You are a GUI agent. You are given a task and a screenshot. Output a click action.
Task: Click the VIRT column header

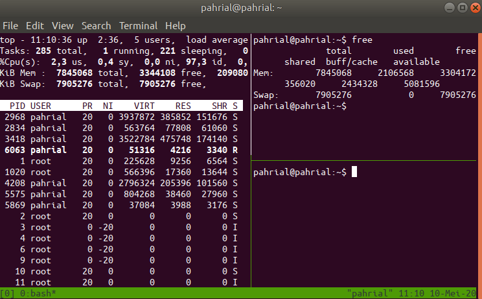click(x=144, y=106)
